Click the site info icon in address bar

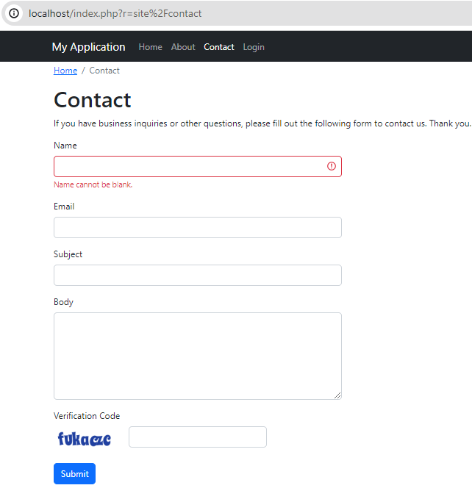point(14,13)
